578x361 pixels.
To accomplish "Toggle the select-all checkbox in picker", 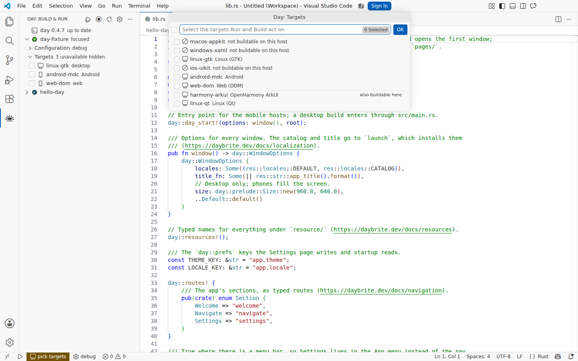I will [x=174, y=30].
